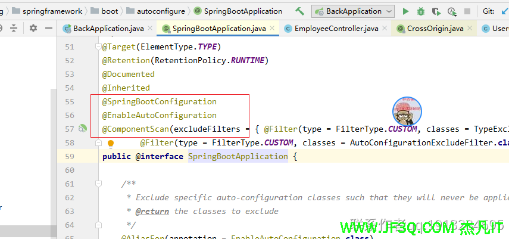The width and height of the screenshot is (509, 239).
Task: Select the CrossOrigin.java tab
Action: coord(435,29)
